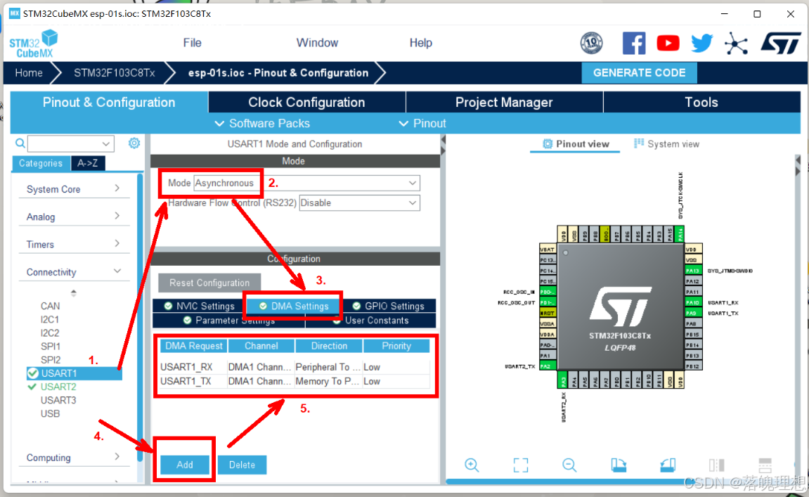
Task: Open the ST Twitter icon
Action: pos(701,44)
